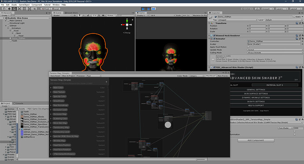The image size is (304, 164).
Task: Add property with plus in Blackboard
Action: click(x=106, y=82)
